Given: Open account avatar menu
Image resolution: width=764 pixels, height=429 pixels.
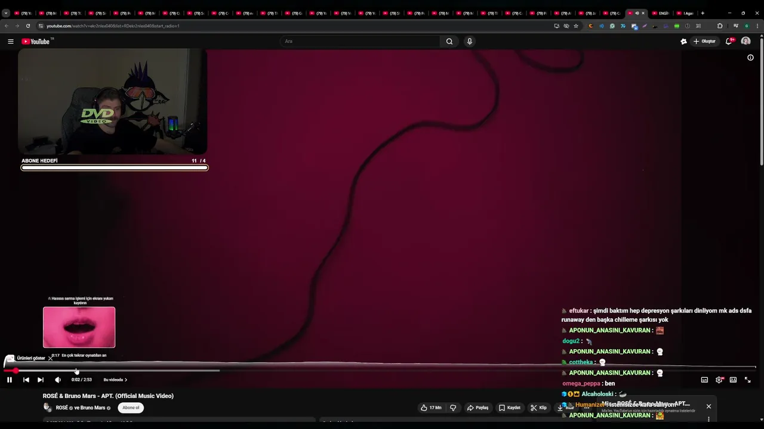Looking at the screenshot, I should pyautogui.click(x=745, y=41).
